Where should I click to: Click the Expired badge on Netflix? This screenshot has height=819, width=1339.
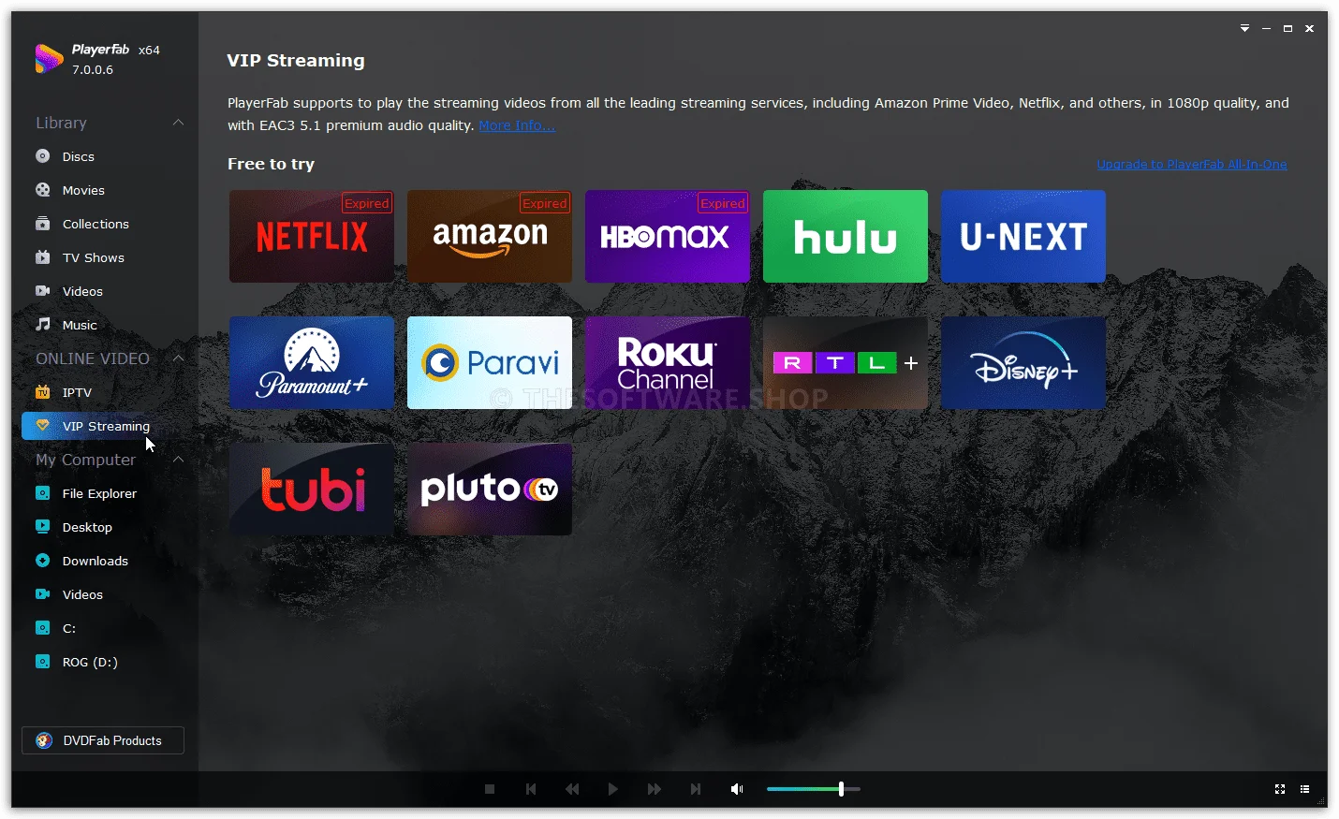pyautogui.click(x=367, y=203)
